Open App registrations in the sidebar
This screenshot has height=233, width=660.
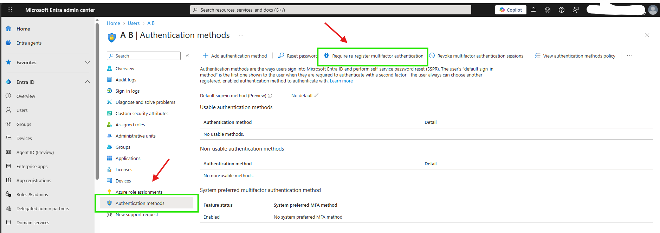34,180
